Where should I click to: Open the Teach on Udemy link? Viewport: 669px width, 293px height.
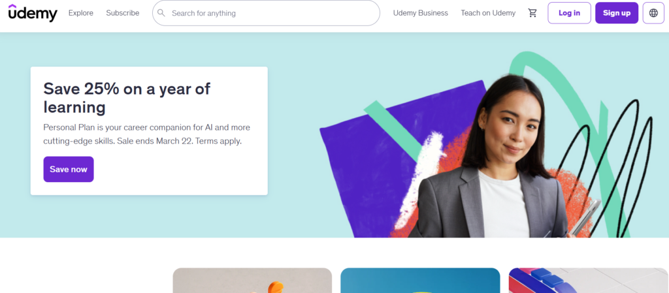[488, 13]
